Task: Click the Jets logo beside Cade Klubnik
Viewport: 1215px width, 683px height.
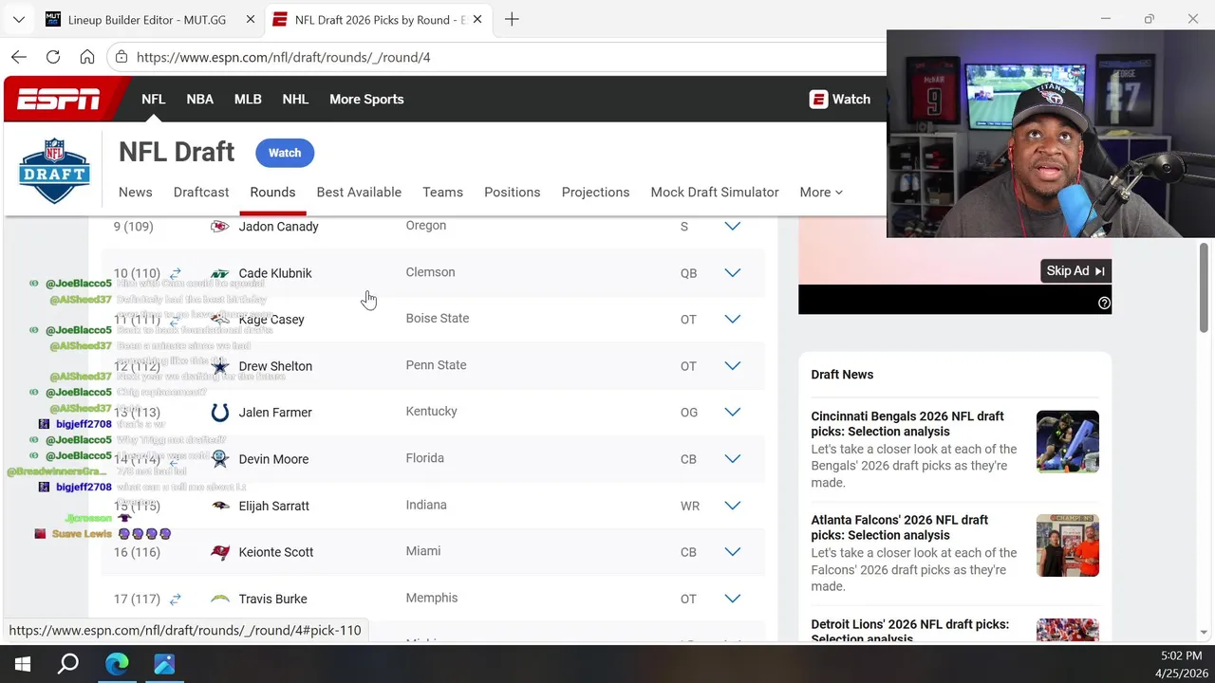Action: (219, 273)
